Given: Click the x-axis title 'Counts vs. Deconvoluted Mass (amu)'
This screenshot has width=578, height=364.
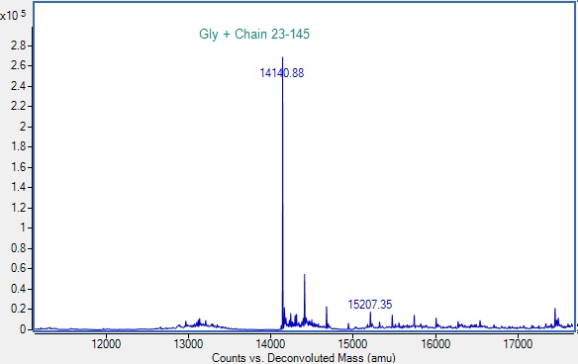Looking at the screenshot, I should click(x=304, y=358).
